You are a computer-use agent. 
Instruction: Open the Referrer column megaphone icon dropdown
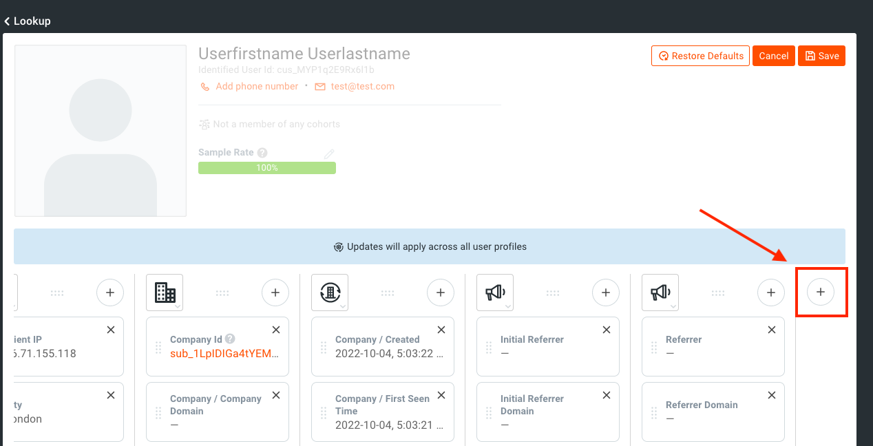[660, 293]
